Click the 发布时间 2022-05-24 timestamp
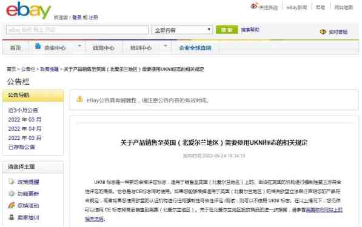 pyautogui.click(x=214, y=156)
